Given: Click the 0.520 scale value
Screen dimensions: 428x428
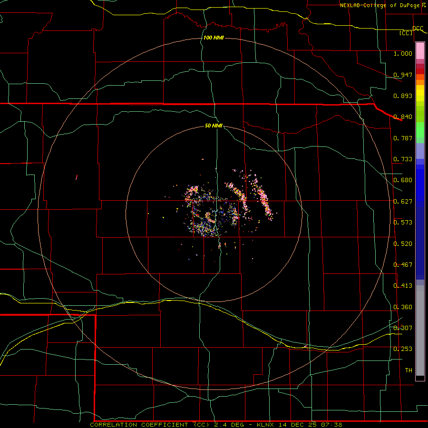Looking at the screenshot, I should point(403,243).
